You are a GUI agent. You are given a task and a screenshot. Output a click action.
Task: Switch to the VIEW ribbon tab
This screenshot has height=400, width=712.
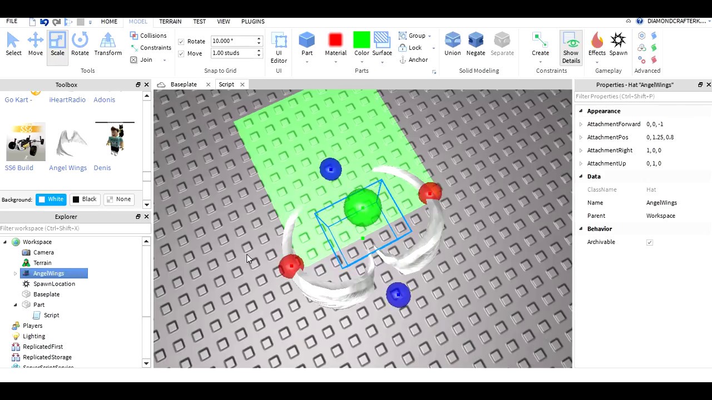point(224,21)
